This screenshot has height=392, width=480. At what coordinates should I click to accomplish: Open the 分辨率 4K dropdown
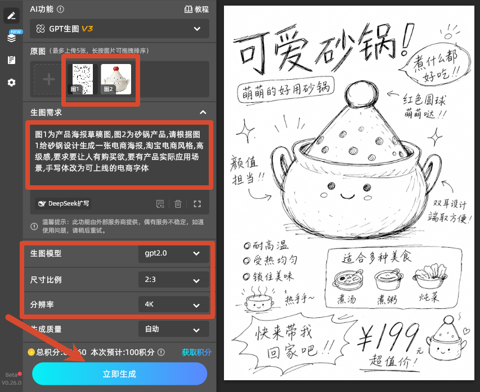173,304
